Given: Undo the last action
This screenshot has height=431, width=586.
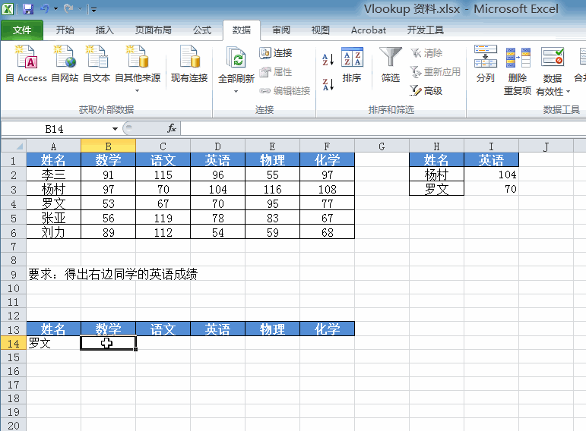Looking at the screenshot, I should (x=45, y=8).
